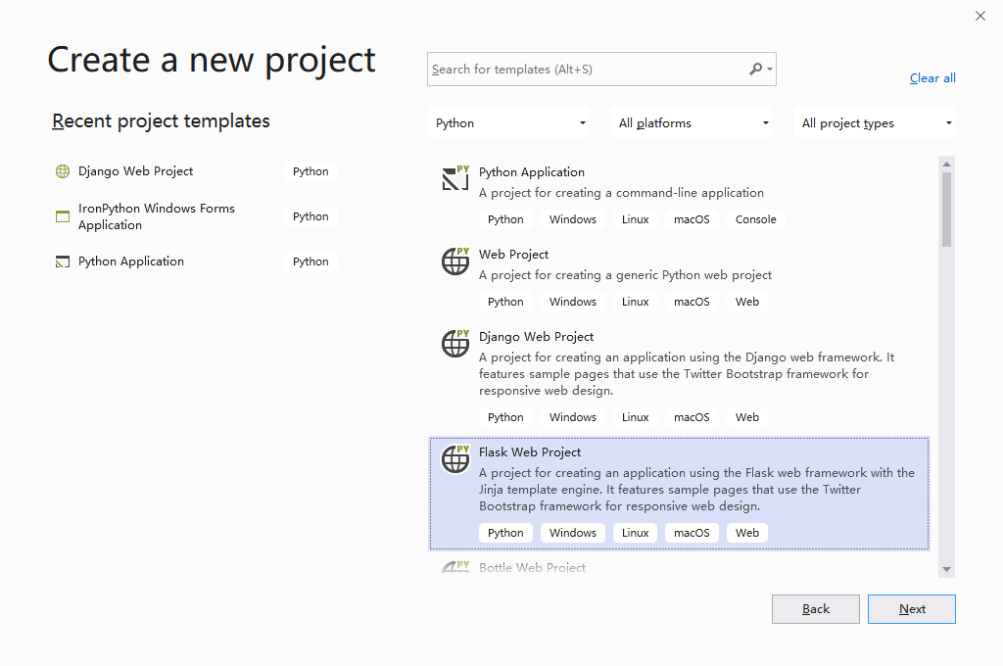Click the Back button
This screenshot has height=666, width=1003.
click(816, 609)
